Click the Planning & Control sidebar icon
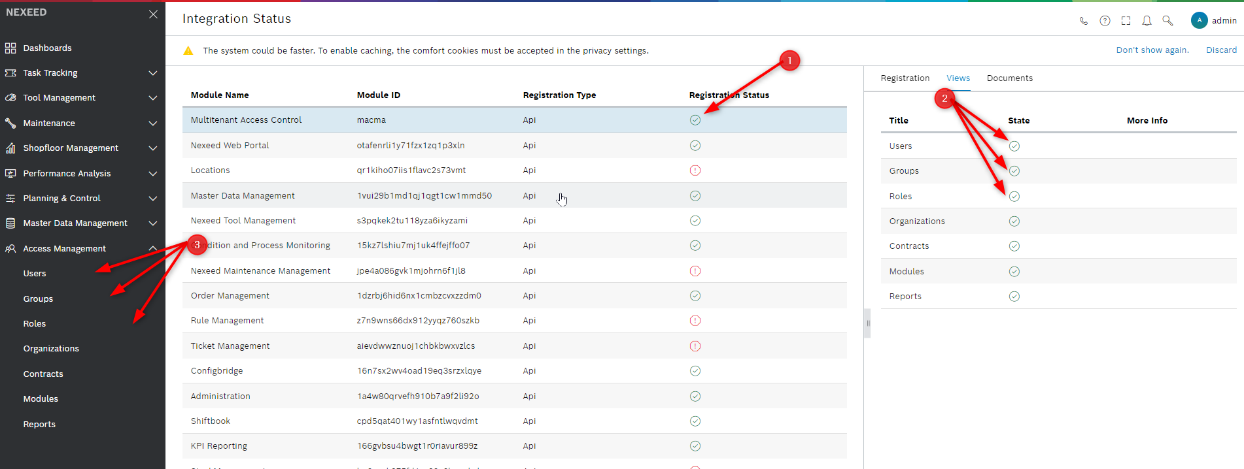 coord(10,198)
